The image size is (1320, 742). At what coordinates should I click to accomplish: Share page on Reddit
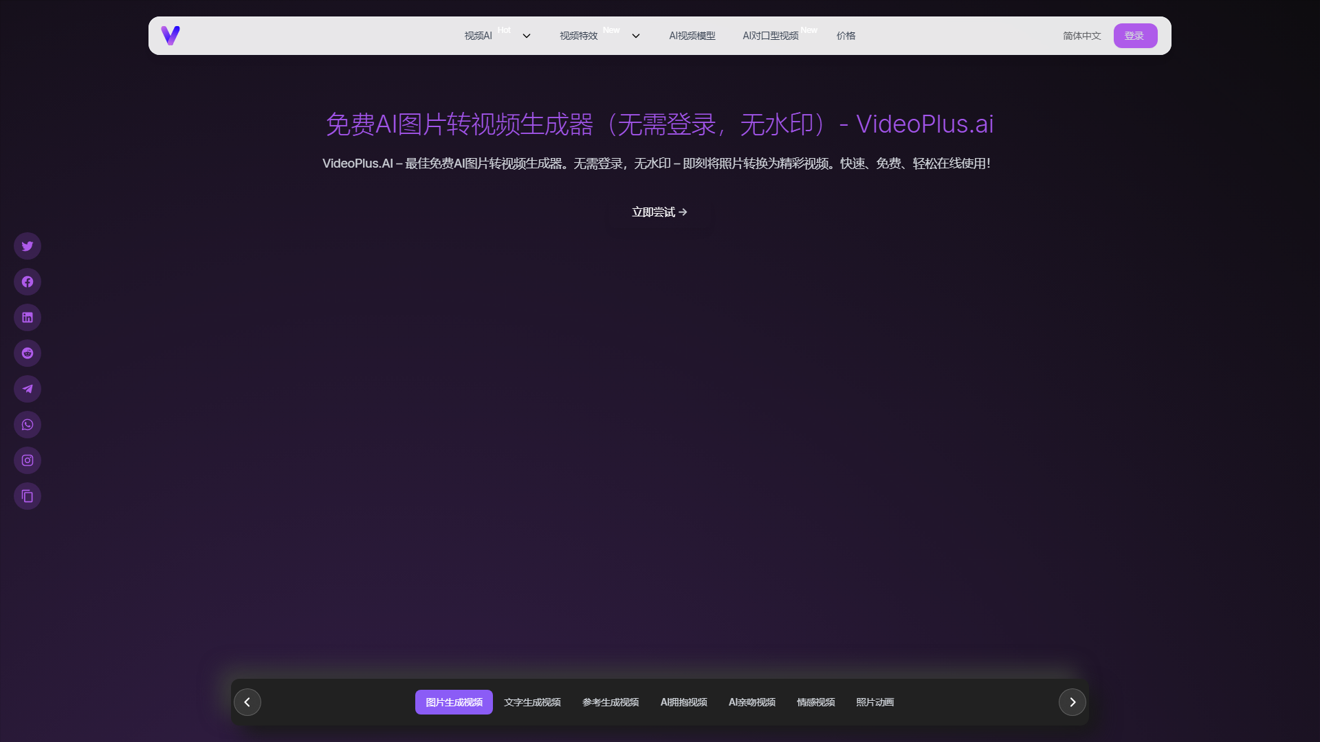[x=27, y=353]
